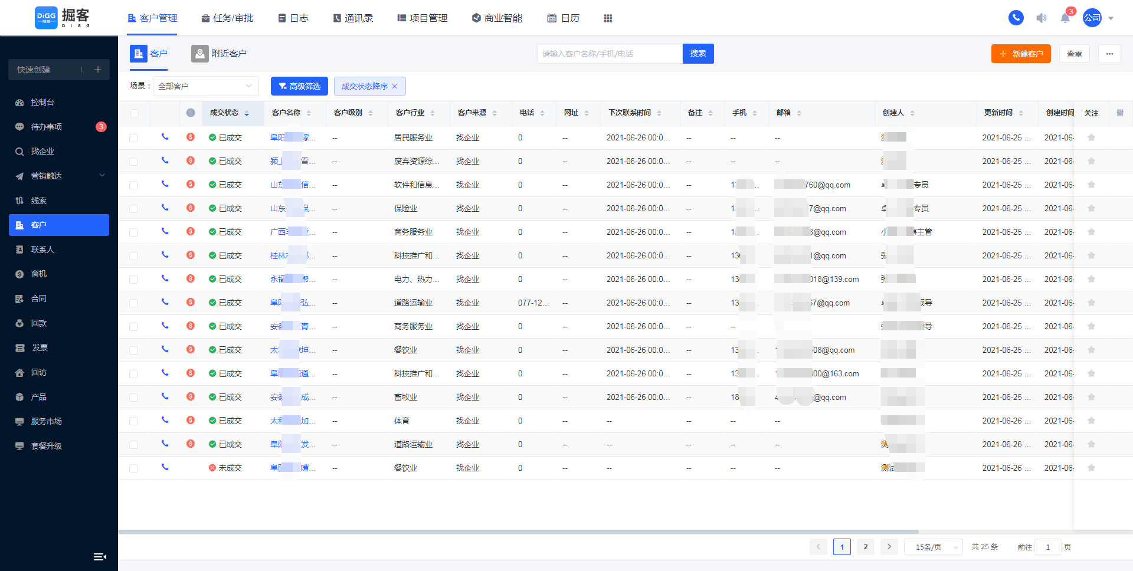
Task: Click the speaker icon in the top bar
Action: click(x=1040, y=18)
